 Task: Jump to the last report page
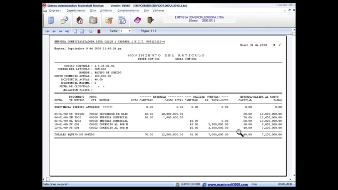(67, 31)
